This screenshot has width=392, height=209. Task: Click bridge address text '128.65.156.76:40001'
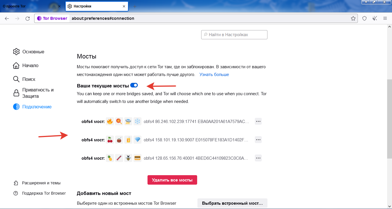click(175, 158)
